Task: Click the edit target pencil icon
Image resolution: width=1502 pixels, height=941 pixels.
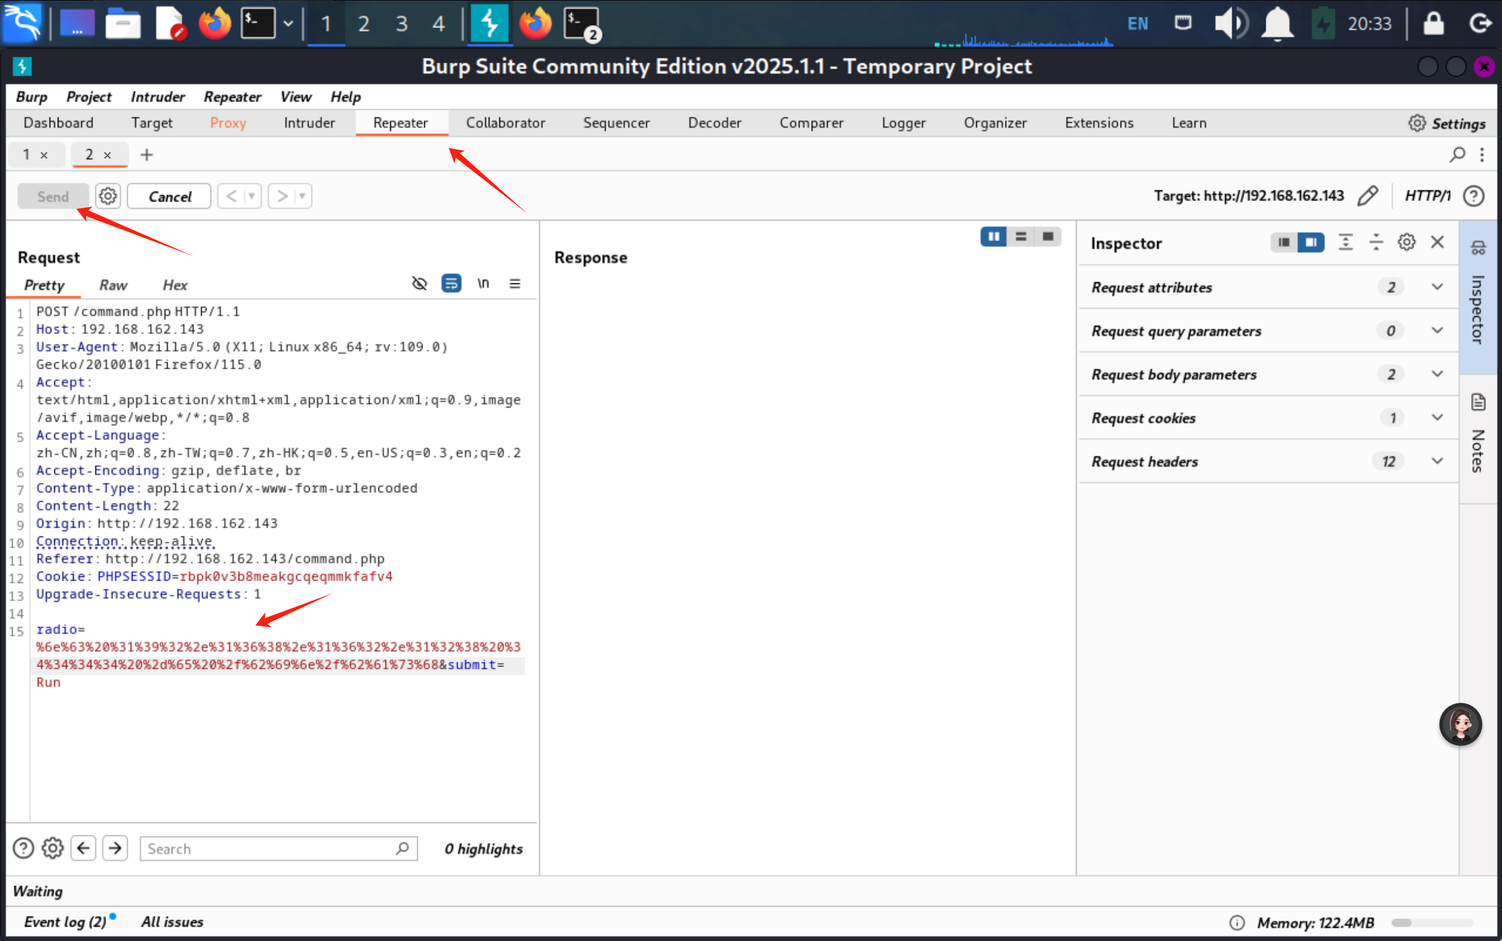Action: point(1367,196)
